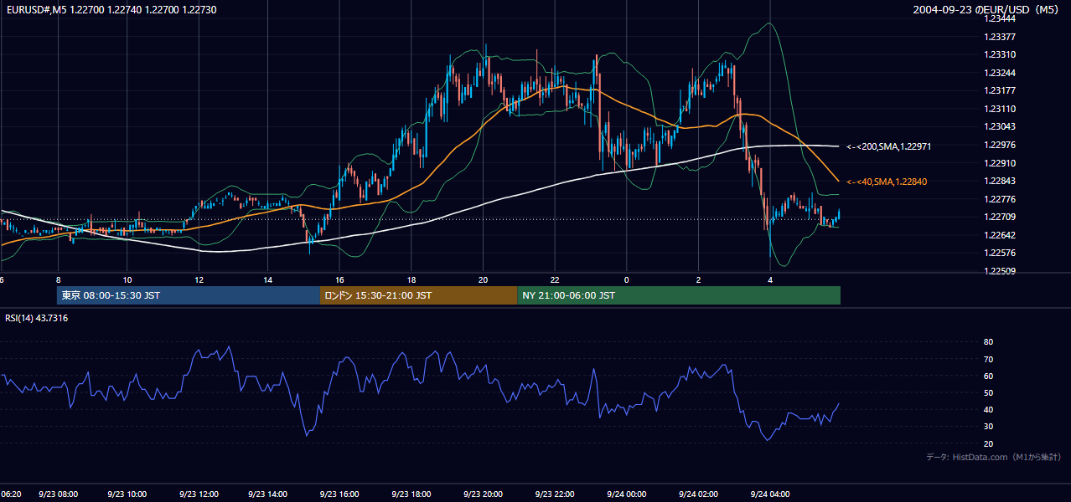Click the RSI(14) 43.7316 indicator label
1071x502 pixels.
[37, 318]
